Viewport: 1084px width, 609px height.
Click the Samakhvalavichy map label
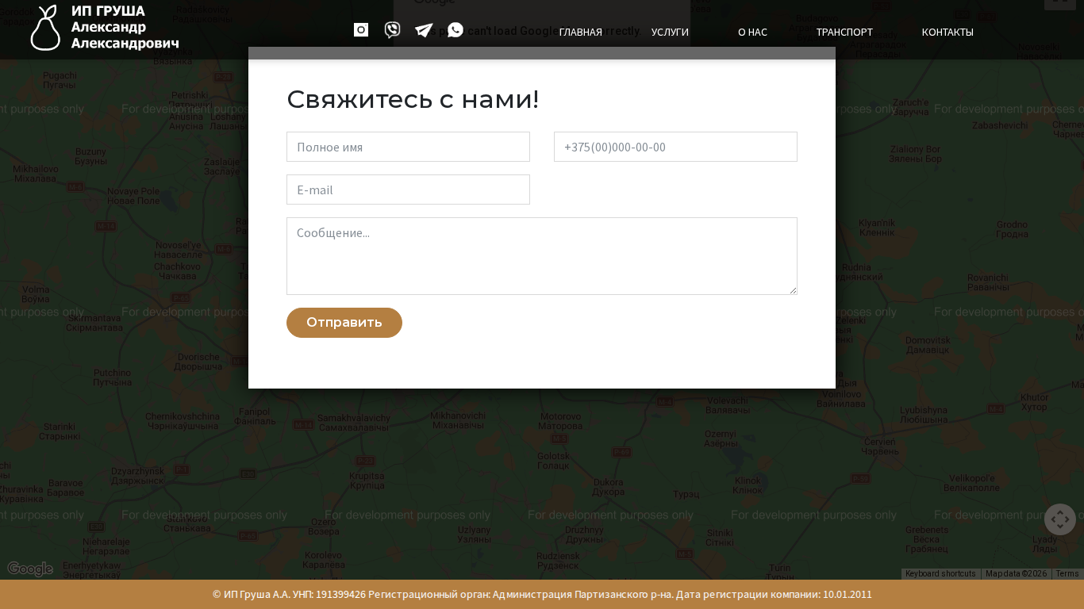354,423
